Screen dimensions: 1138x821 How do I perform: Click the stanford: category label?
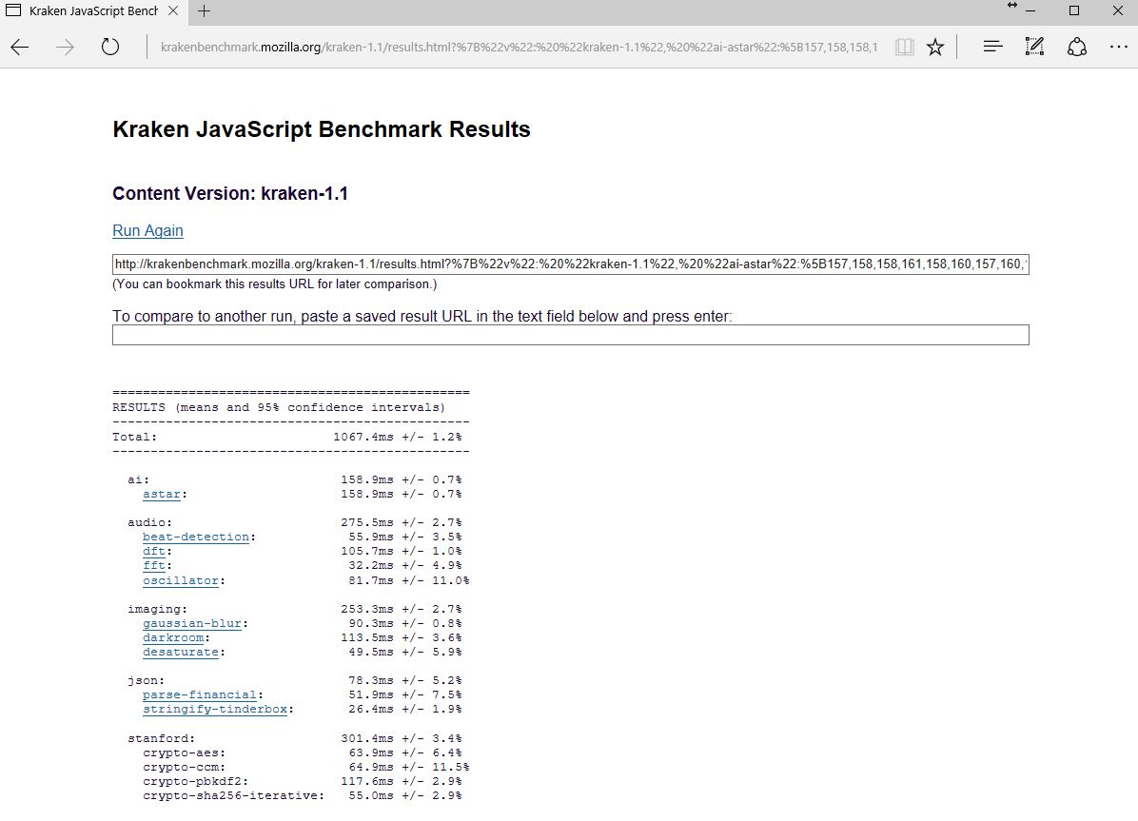161,739
